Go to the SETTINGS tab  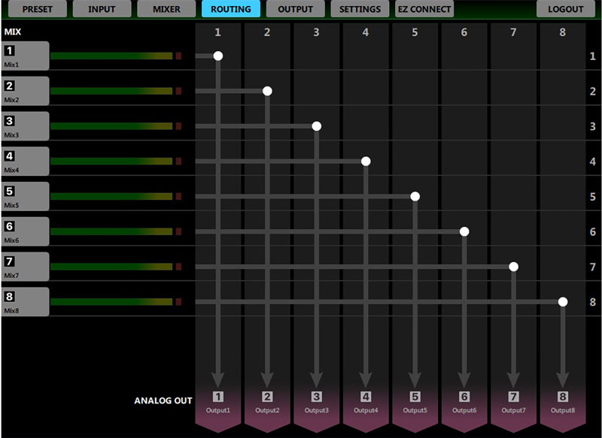click(360, 9)
